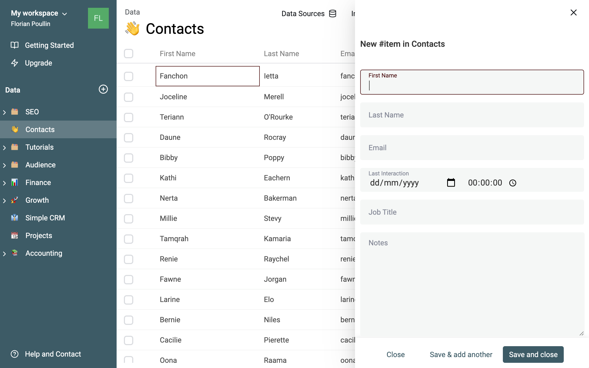This screenshot has width=589, height=368.
Task: Expand the SEO folder
Action: pos(4,112)
